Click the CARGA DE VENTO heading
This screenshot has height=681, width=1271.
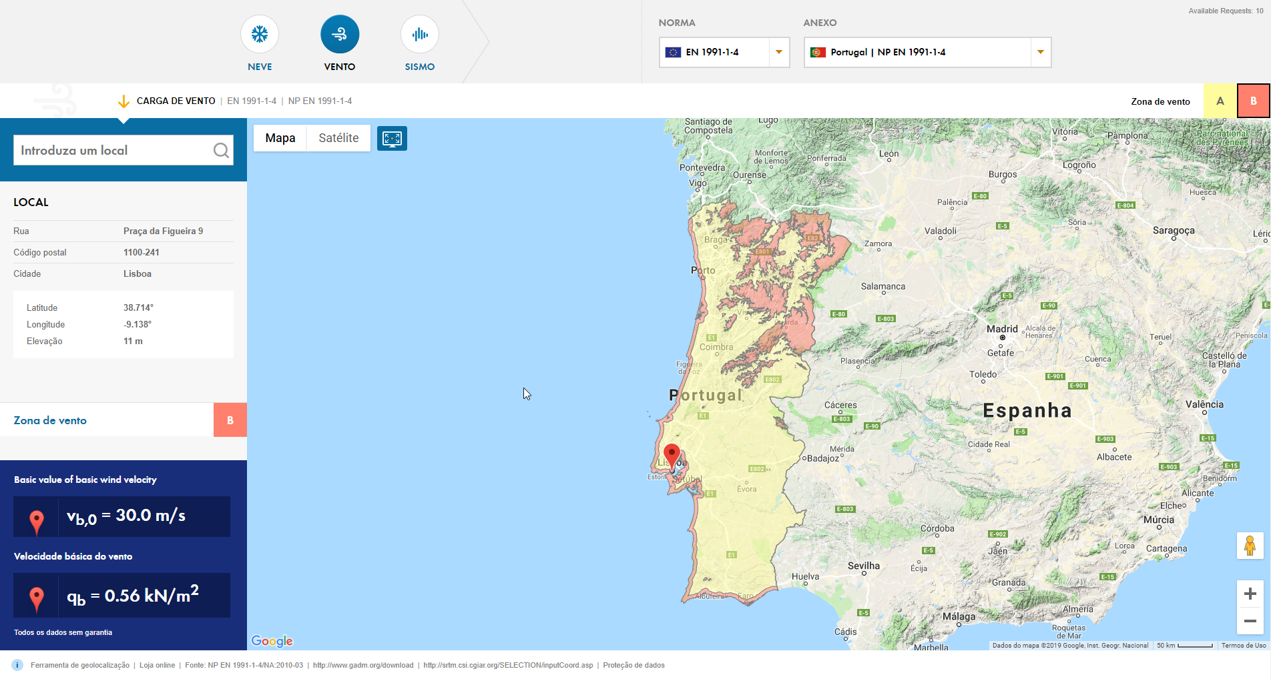pos(176,101)
